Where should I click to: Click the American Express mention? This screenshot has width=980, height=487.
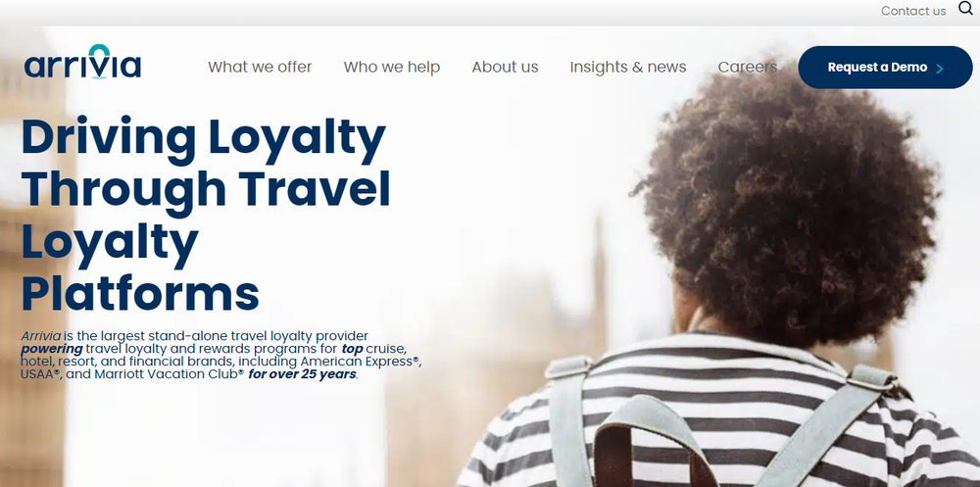360,362
